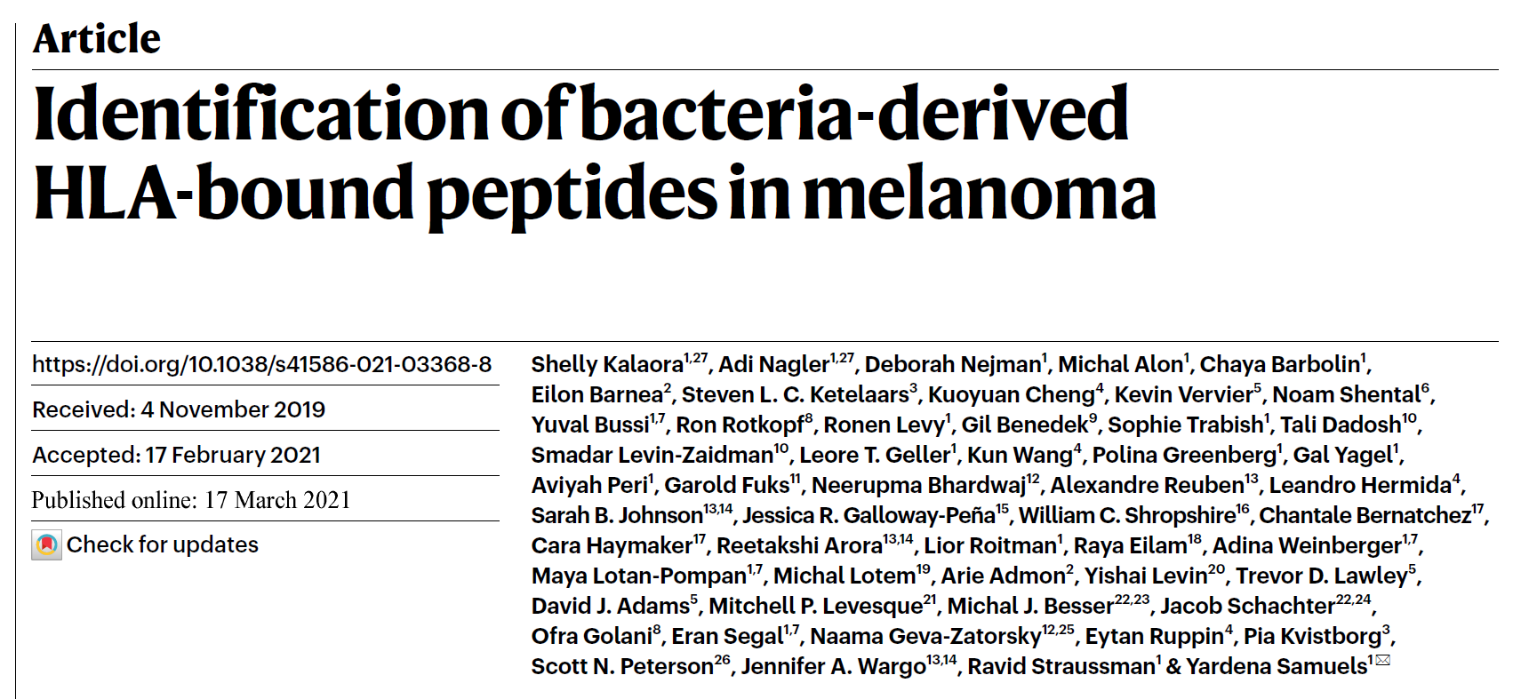Open author Adi Nagler's details
This screenshot has width=1521, height=699.
773,364
